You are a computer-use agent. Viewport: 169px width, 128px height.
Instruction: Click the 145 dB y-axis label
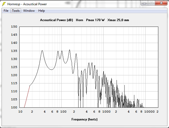point(14,35)
